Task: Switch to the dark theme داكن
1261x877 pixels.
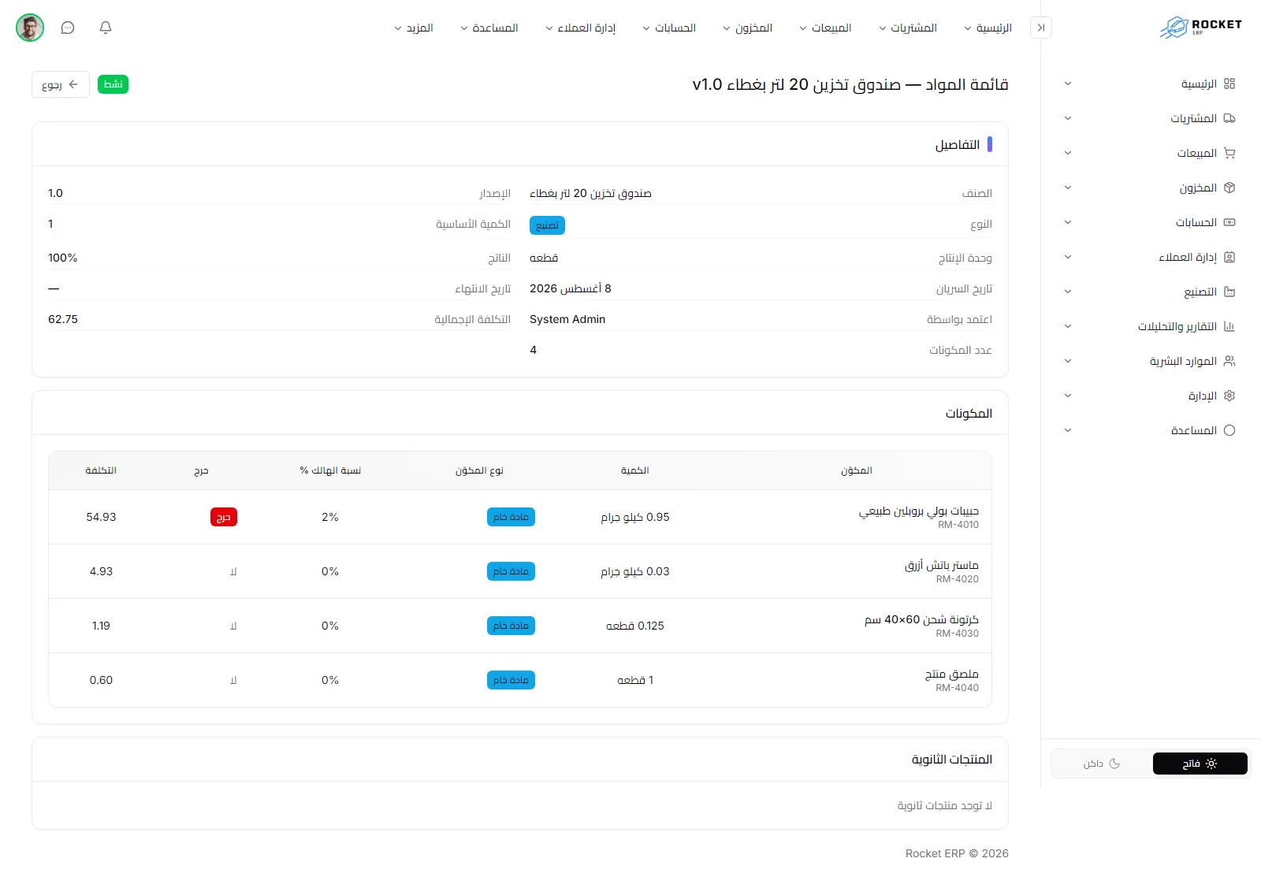Action: pyautogui.click(x=1102, y=764)
